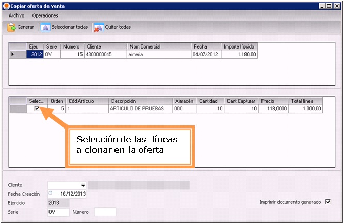
Task: Open the Operaciones menu
Action: pos(45,15)
